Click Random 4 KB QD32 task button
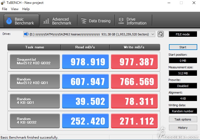This screenshot has height=140, width=200. [x=35, y=121]
